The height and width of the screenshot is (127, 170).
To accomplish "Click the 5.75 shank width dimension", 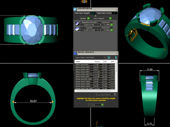I will point(149,124).
